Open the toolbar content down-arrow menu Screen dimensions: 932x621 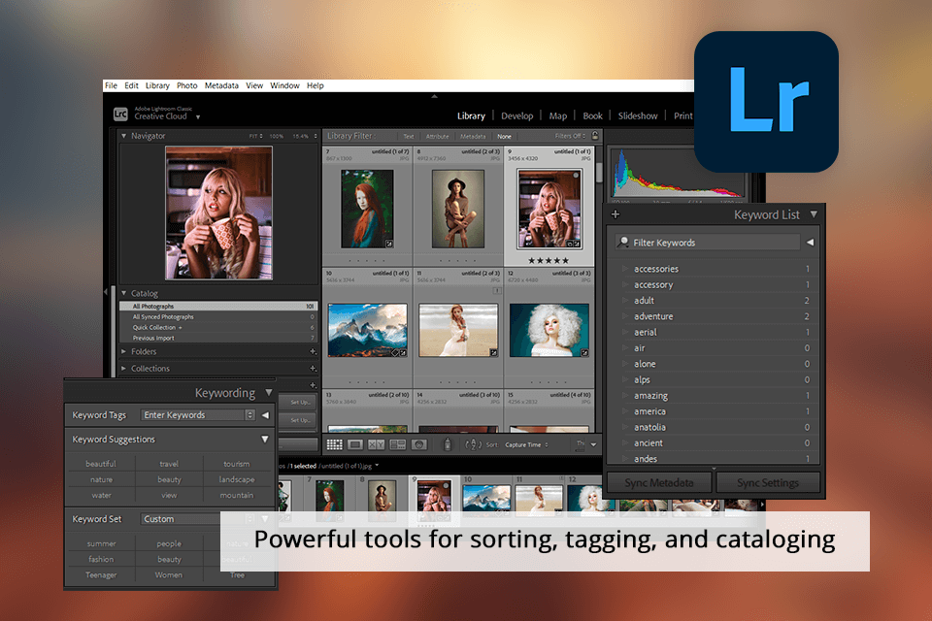pos(593,444)
